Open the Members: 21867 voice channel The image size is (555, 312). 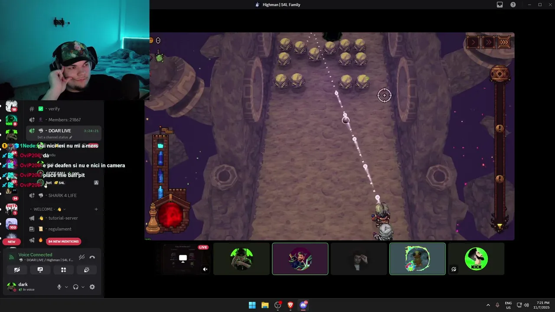[x=63, y=120]
